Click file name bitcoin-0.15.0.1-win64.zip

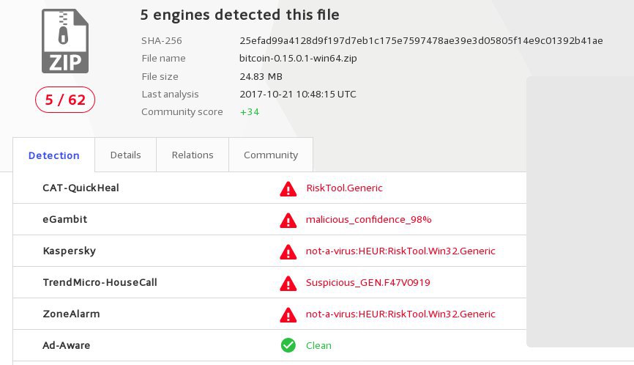point(298,59)
